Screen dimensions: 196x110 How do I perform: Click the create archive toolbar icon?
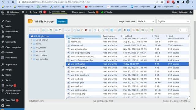coord(138,30)
